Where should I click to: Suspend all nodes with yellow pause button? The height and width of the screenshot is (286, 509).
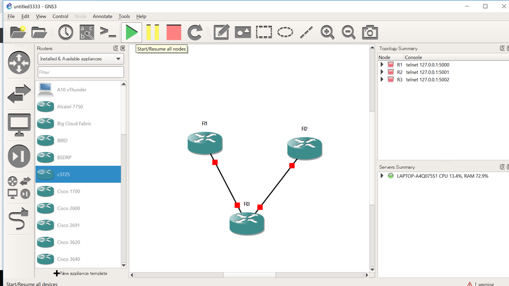(x=153, y=32)
